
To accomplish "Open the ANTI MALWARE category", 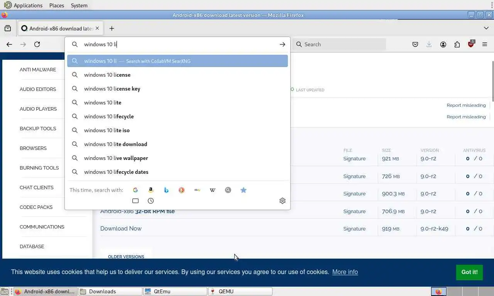I will (x=38, y=70).
